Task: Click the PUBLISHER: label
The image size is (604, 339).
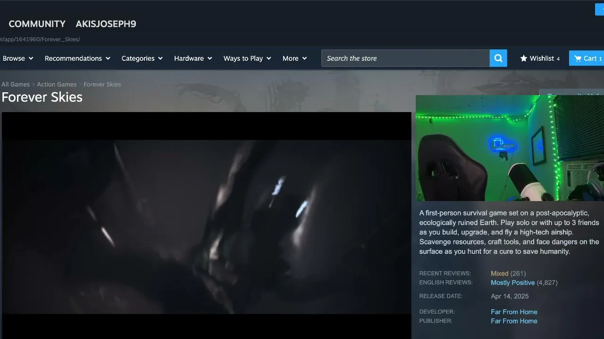Action: click(436, 321)
